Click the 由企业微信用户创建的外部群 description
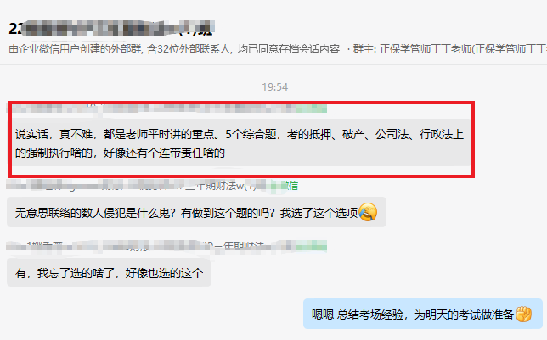This screenshot has height=340, width=547. point(75,49)
